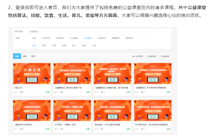Click the crown icon beside 会员课程
Screen dimensions: 209x137
point(133,56)
